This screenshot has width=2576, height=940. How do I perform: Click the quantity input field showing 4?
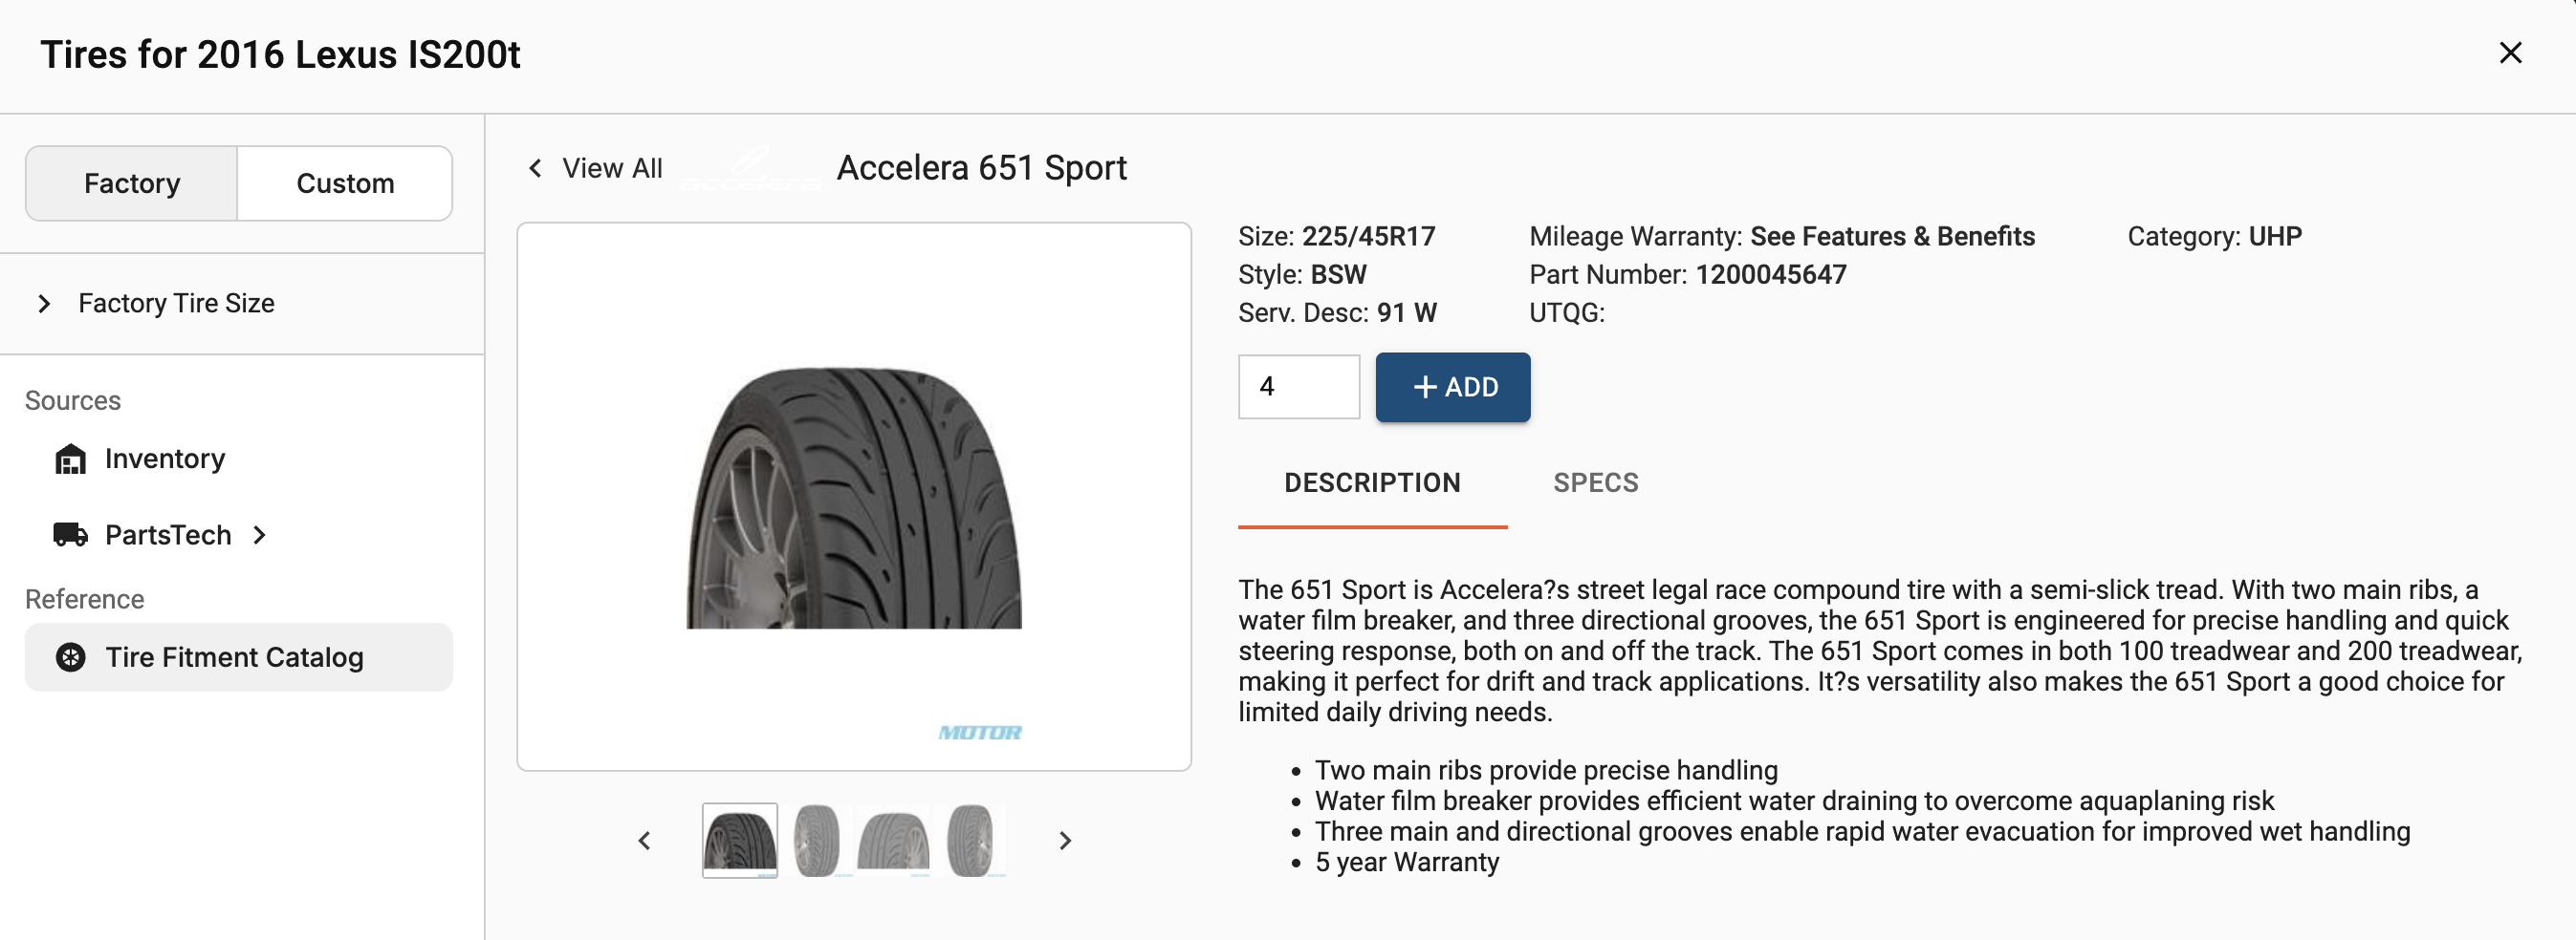1298,387
